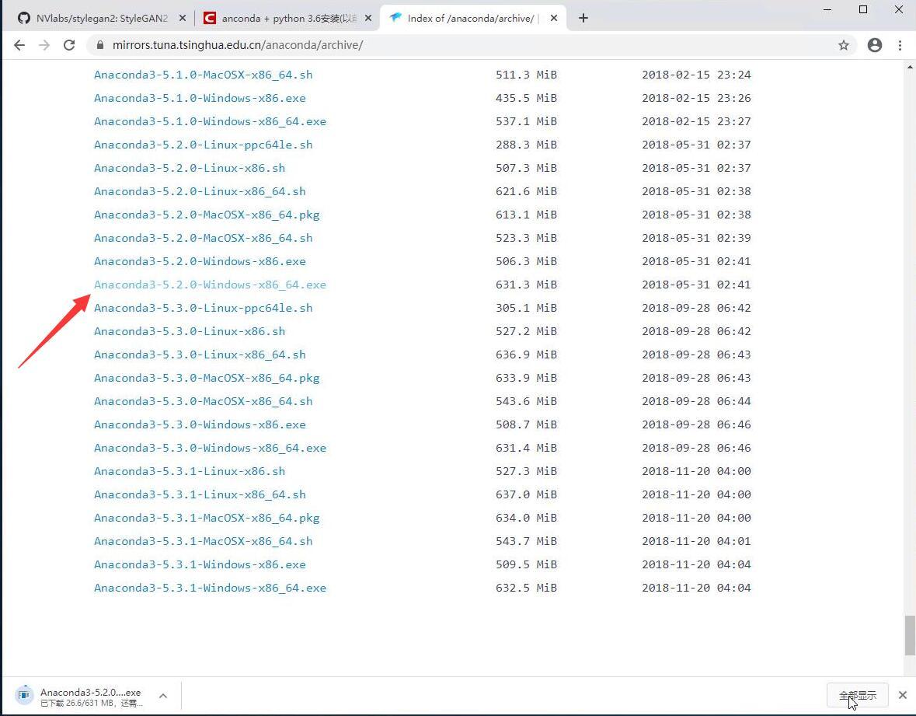
Task: Download Anaconda3-5.1.0-Windows-x86.exe
Action: (200, 98)
